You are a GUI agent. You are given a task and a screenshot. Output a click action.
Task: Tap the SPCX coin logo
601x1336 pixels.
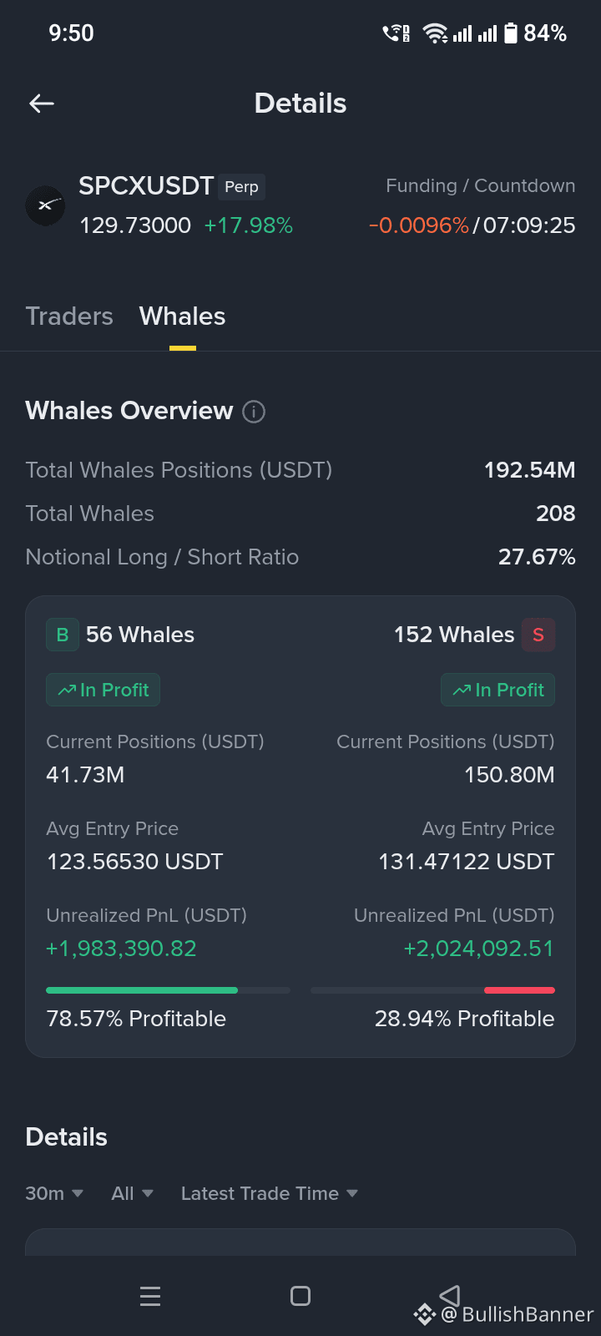point(45,205)
